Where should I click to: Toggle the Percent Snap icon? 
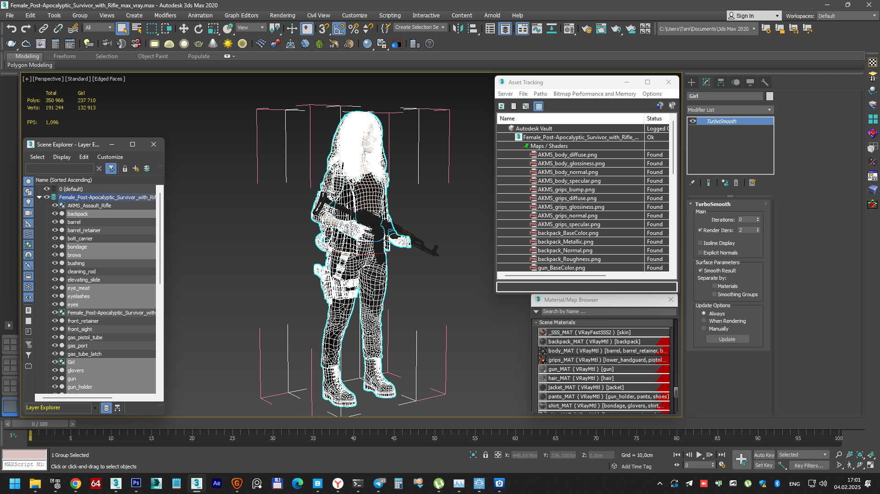[x=354, y=29]
